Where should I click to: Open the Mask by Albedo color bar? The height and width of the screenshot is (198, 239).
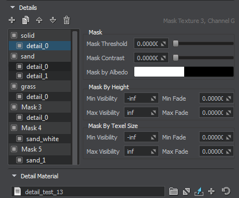pyautogui.click(x=184, y=72)
